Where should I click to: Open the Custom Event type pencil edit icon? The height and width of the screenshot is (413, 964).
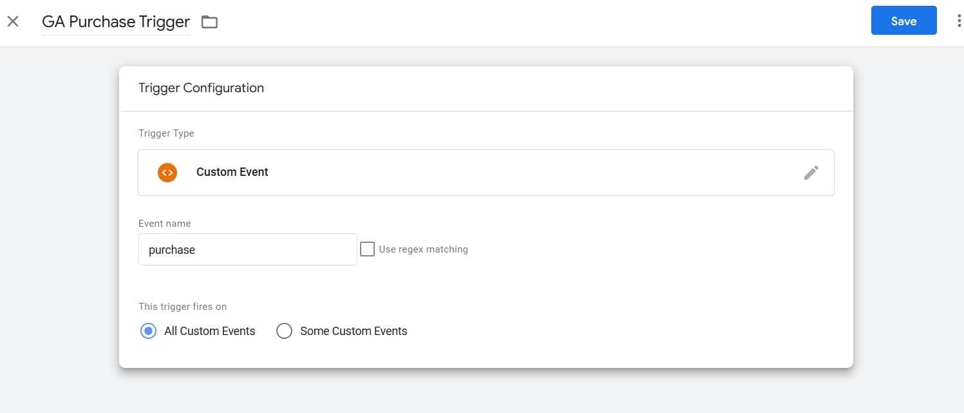point(811,172)
